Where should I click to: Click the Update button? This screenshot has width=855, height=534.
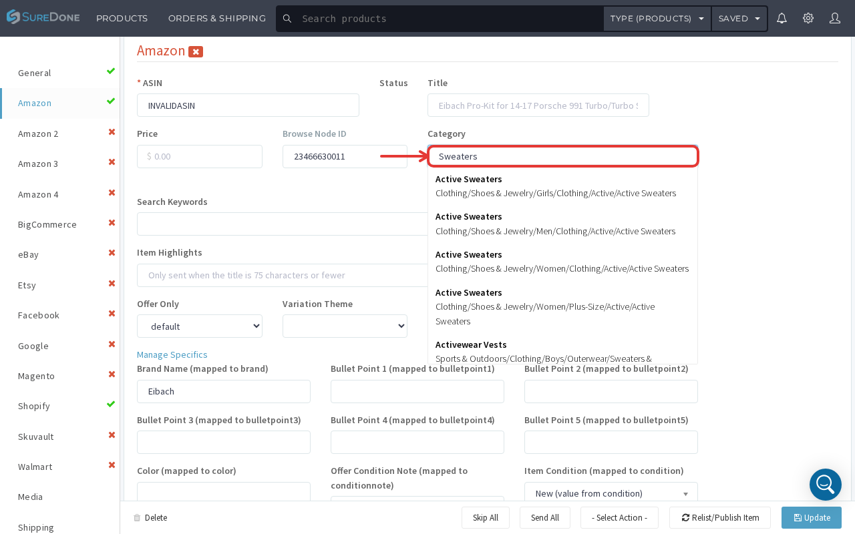pyautogui.click(x=812, y=518)
